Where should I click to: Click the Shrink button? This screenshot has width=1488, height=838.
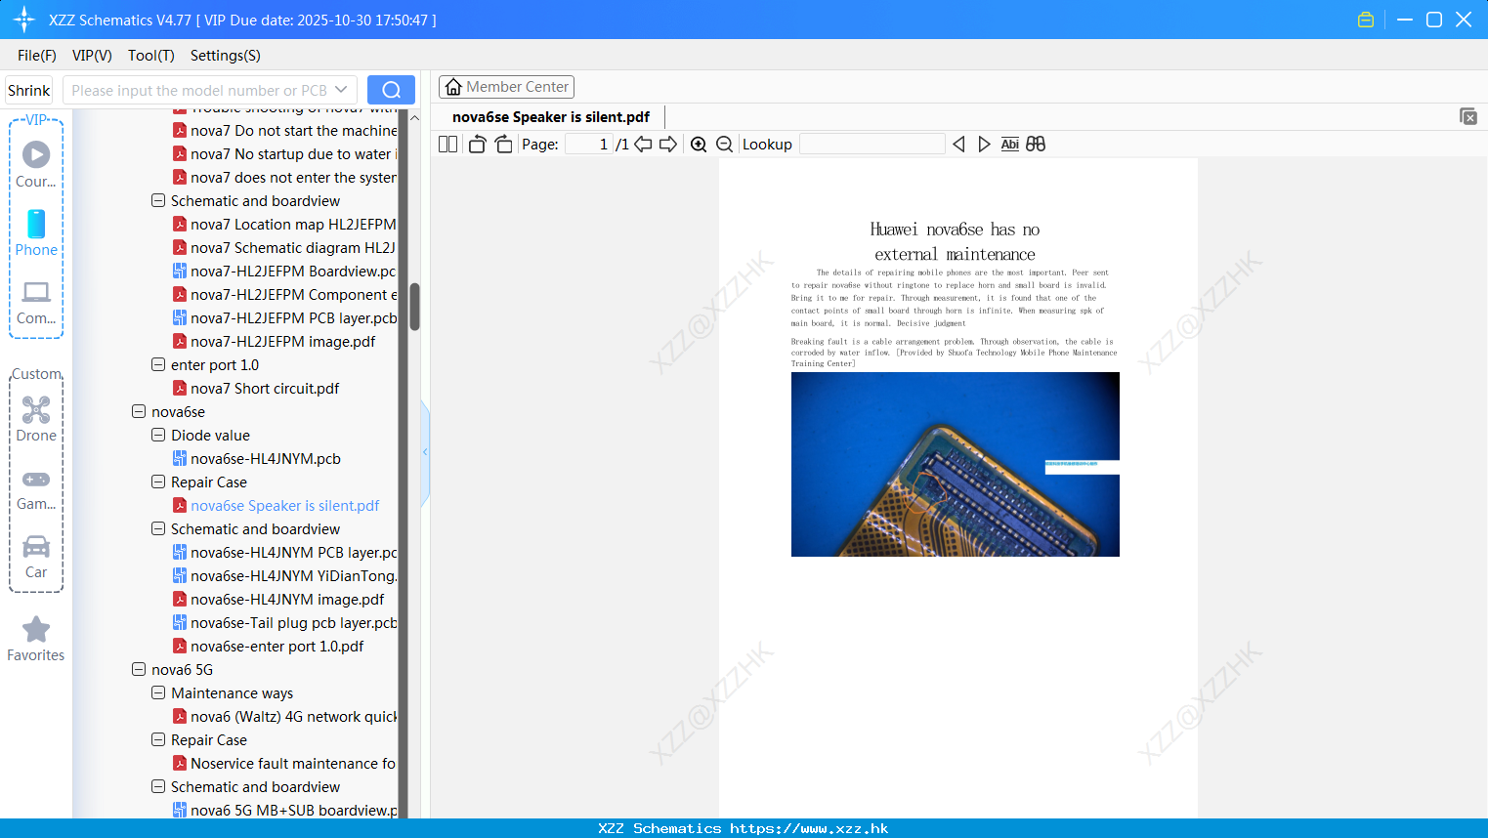(28, 90)
